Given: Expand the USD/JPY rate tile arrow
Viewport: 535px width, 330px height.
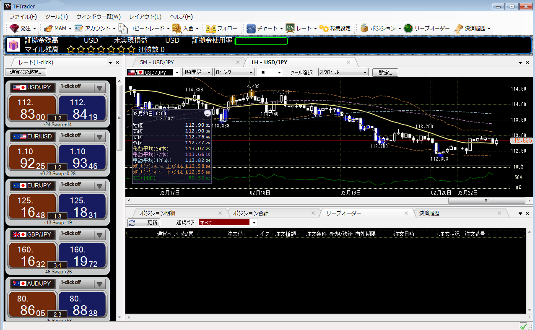Looking at the screenshot, I should click(x=99, y=88).
